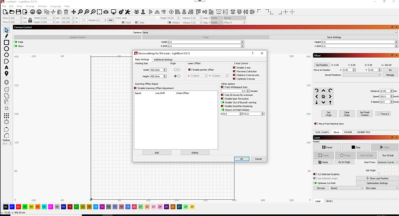This screenshot has width=399, height=216.
Task: Open device settings wrench icon
Action: [127, 12]
